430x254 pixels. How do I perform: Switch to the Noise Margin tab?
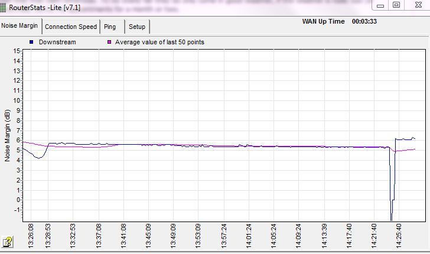click(21, 26)
